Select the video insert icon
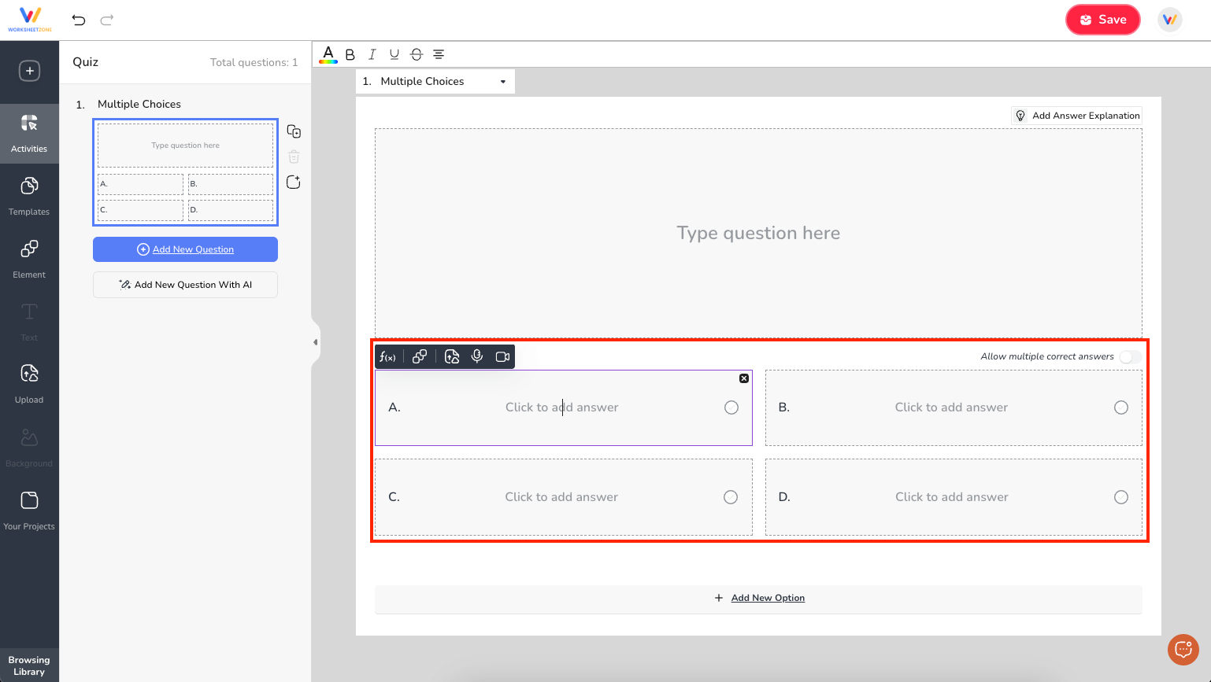 pyautogui.click(x=503, y=356)
